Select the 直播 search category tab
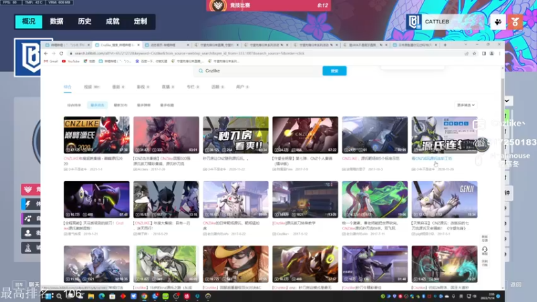 point(168,87)
